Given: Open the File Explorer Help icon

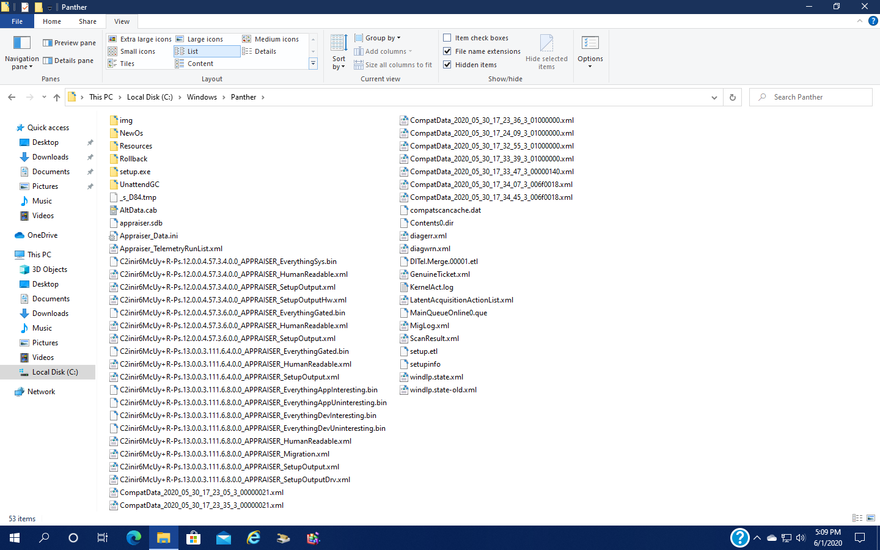Looking at the screenshot, I should [x=873, y=21].
